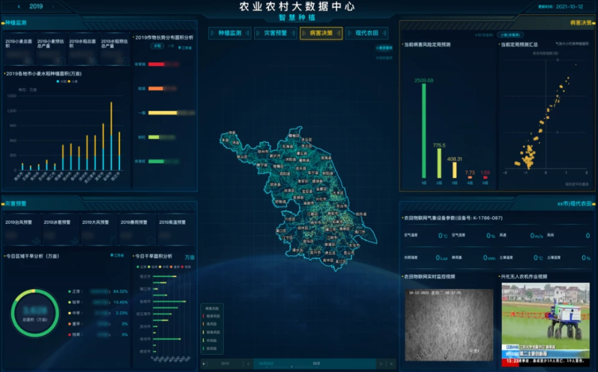
Task: Click the 灾害预警 panel header
Action: 16,204
